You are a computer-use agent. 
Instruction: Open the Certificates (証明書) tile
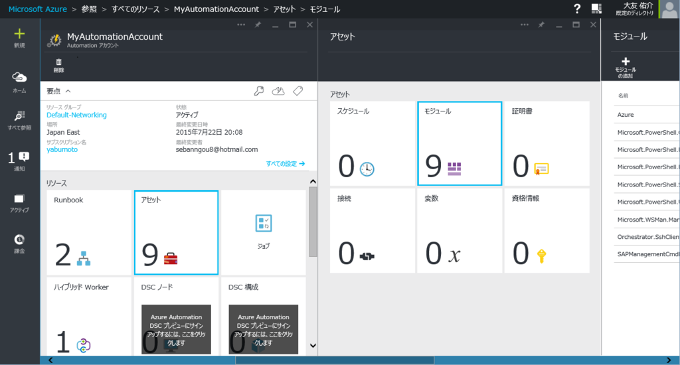pyautogui.click(x=547, y=143)
